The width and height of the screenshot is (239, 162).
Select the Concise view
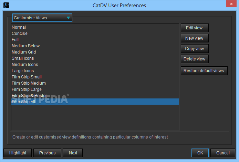(95, 33)
